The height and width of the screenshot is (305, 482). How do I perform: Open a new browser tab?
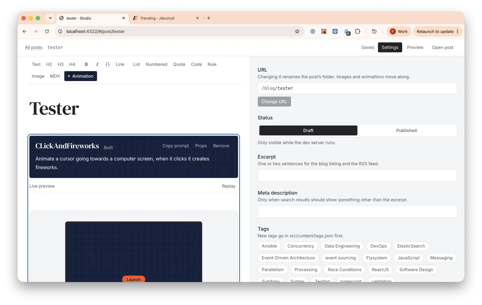click(209, 18)
